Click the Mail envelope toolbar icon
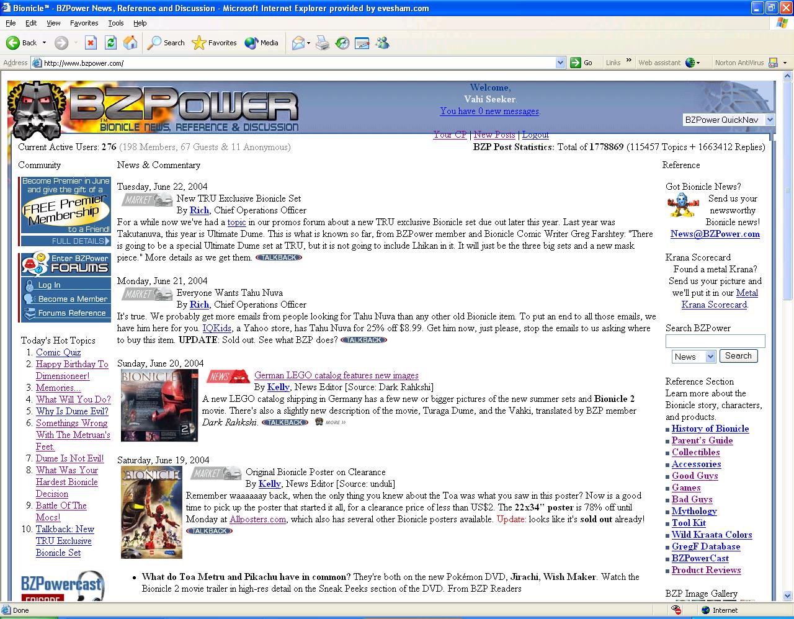This screenshot has height=619, width=794. (x=298, y=43)
